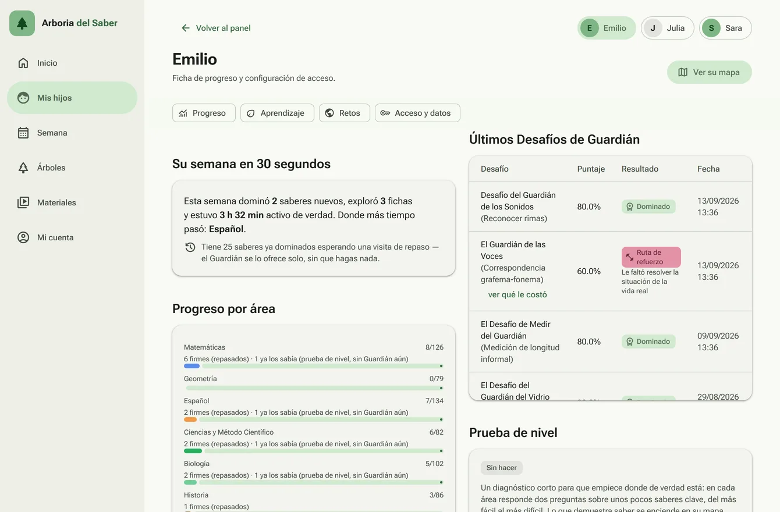Click Emilio's E avatar circle
This screenshot has width=780, height=512.
click(590, 28)
